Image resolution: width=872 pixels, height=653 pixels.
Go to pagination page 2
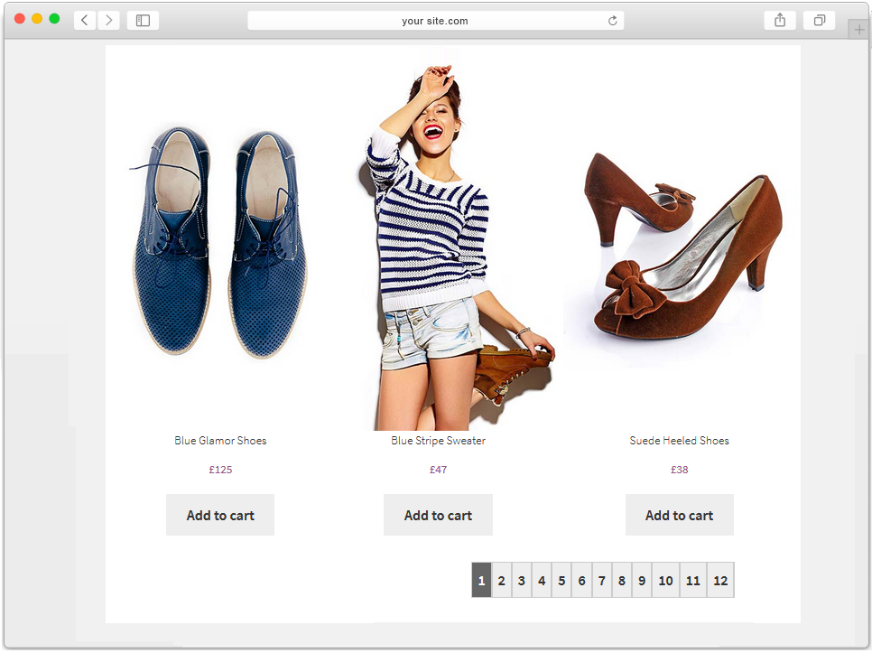(x=502, y=580)
